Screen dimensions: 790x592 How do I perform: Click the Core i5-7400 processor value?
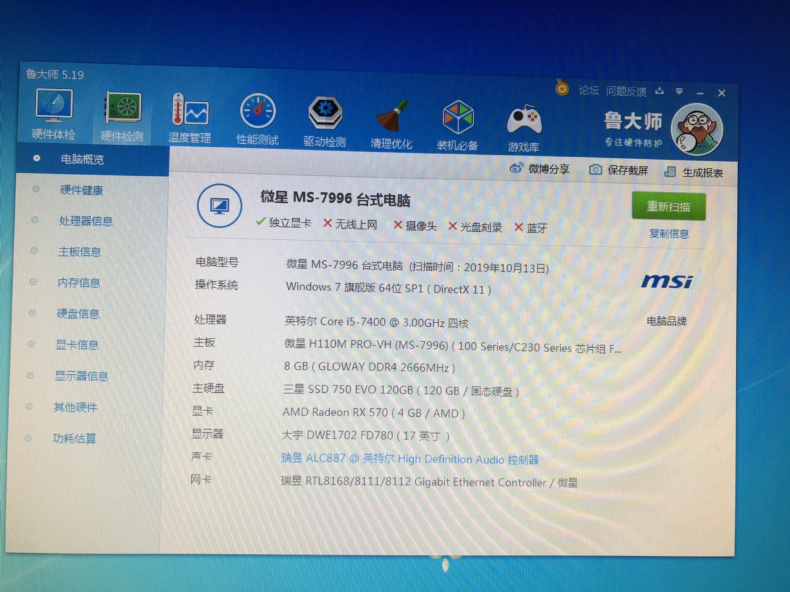click(x=376, y=321)
